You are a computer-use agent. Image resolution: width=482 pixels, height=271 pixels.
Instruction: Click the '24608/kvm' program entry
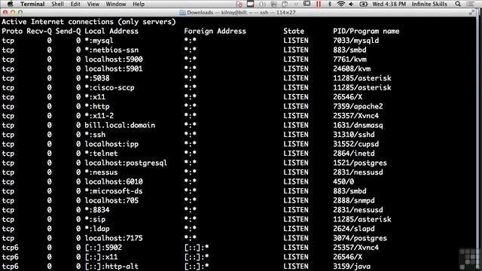tap(352, 69)
